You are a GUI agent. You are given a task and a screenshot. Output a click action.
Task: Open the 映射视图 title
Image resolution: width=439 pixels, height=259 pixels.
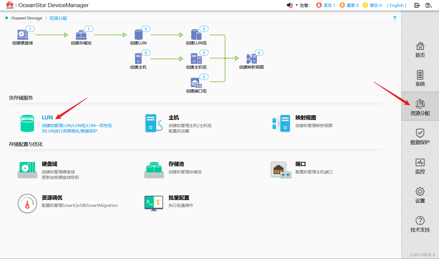pos(305,117)
